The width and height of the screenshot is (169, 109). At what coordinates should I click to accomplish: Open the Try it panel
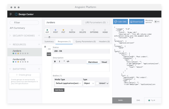(153, 100)
